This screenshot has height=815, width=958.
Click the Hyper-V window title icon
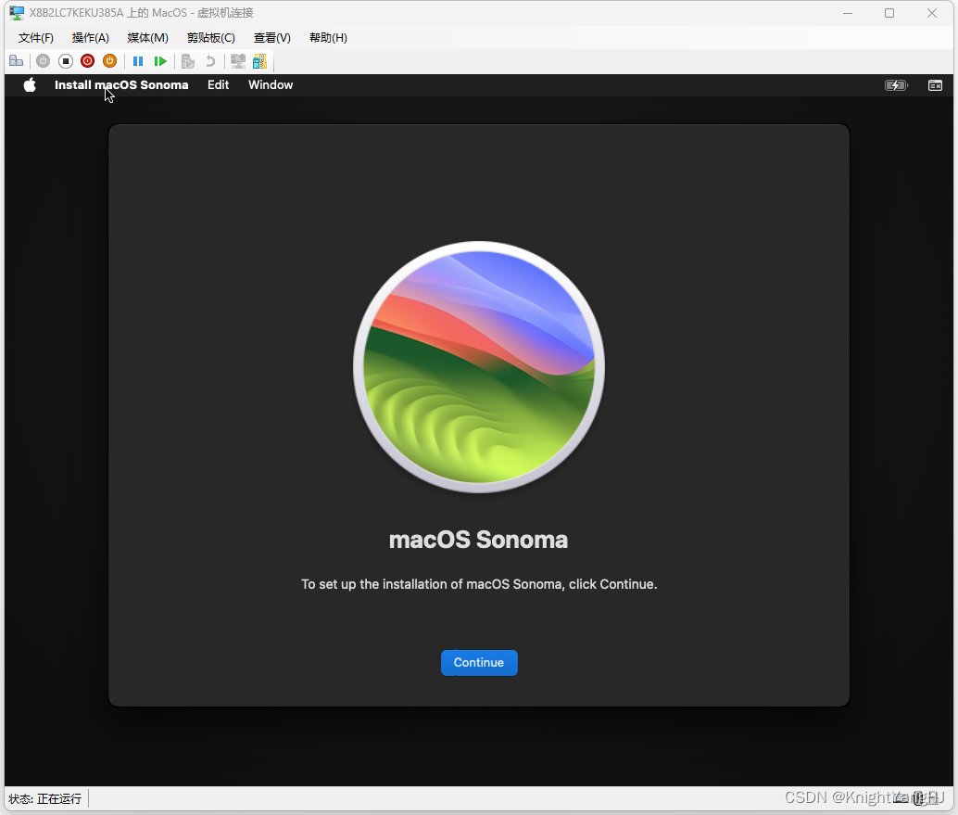[17, 13]
